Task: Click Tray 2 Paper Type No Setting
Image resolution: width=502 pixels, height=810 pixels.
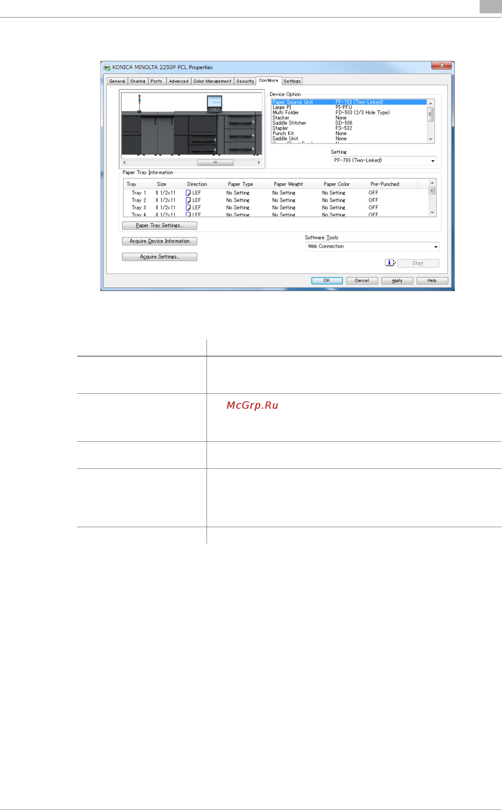Action: (x=238, y=200)
